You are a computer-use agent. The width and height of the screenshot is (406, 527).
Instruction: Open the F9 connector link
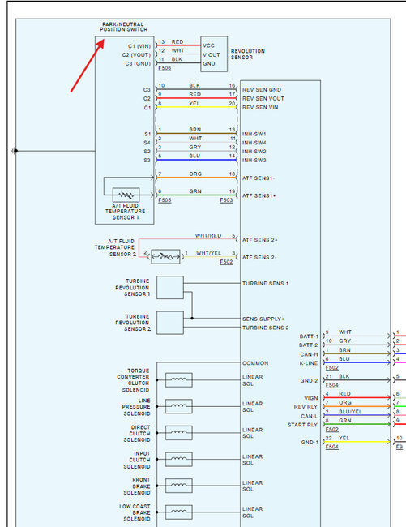click(x=400, y=447)
